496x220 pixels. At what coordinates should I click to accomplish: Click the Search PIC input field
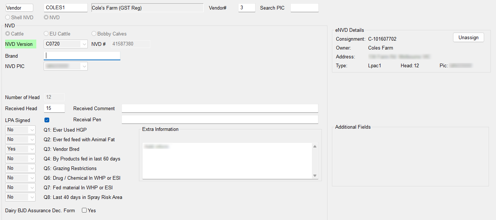point(304,8)
